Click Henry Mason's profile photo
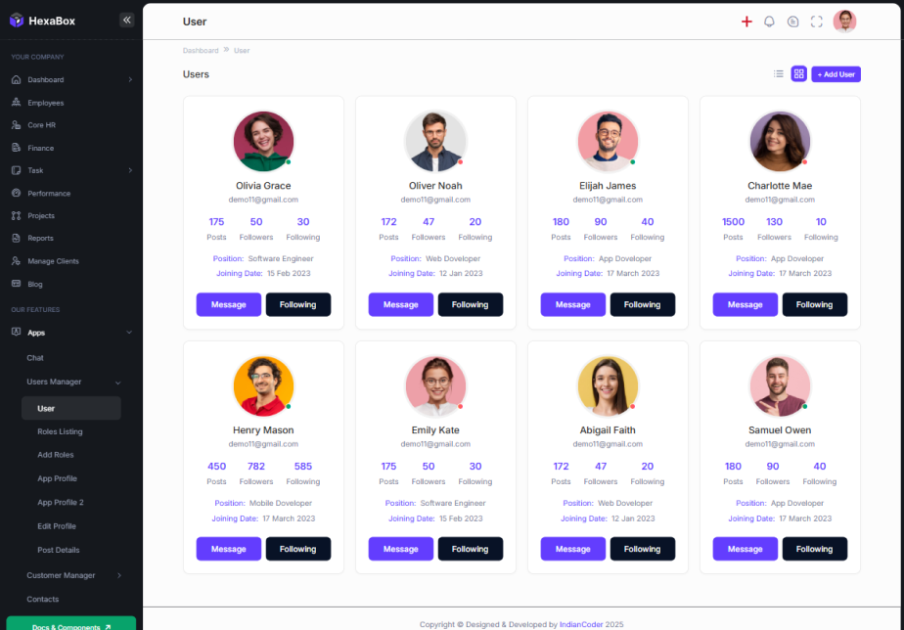 pos(263,385)
